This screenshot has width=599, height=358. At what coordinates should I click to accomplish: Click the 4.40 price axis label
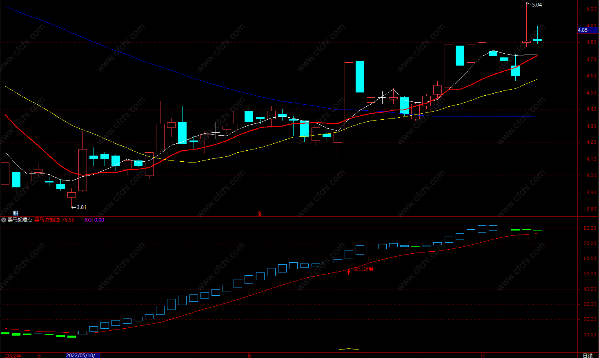(591, 109)
